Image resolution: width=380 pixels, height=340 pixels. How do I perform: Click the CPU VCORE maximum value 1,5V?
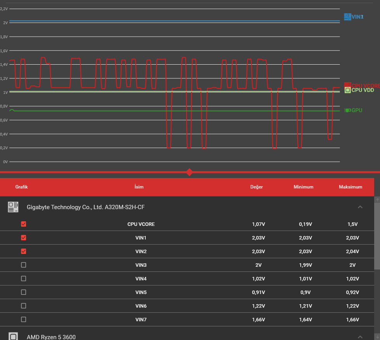click(352, 224)
